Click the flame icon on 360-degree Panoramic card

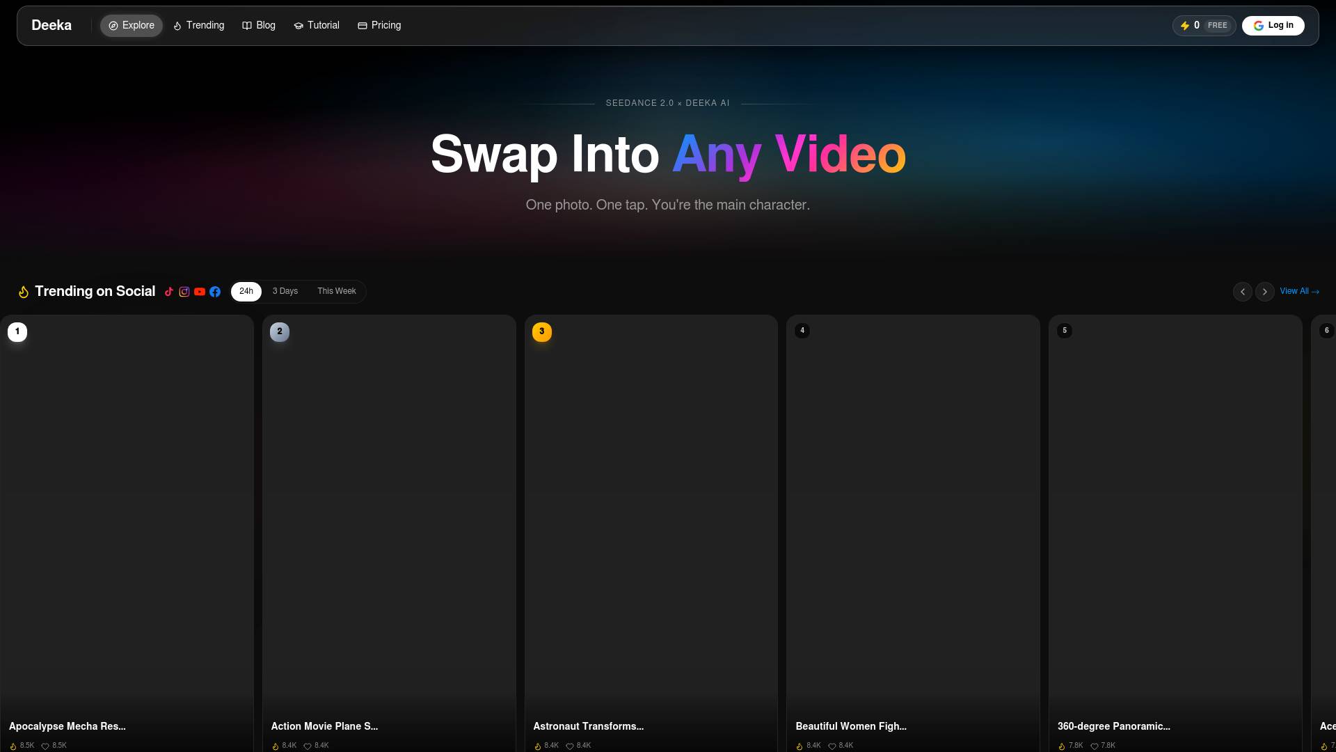coord(1062,746)
